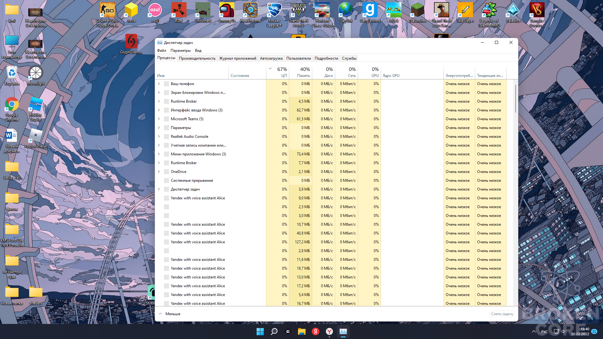Expand Интерфейс ввода Windows (3) group
The width and height of the screenshot is (603, 339).
click(159, 110)
